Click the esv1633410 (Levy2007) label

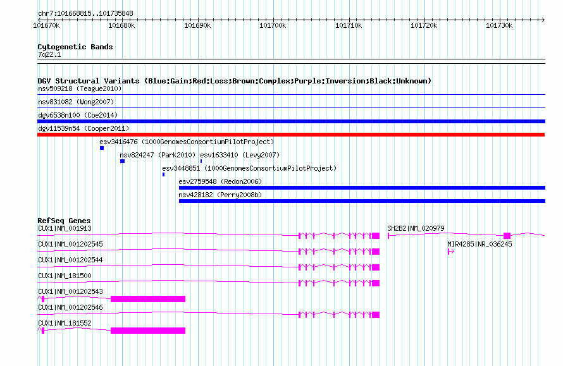coord(240,155)
